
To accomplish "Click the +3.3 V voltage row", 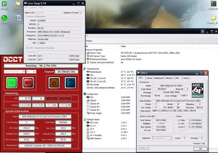I will pos(107,126).
